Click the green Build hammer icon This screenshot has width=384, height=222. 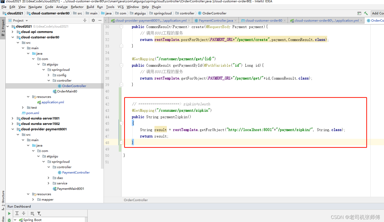pyautogui.click(x=366, y=13)
